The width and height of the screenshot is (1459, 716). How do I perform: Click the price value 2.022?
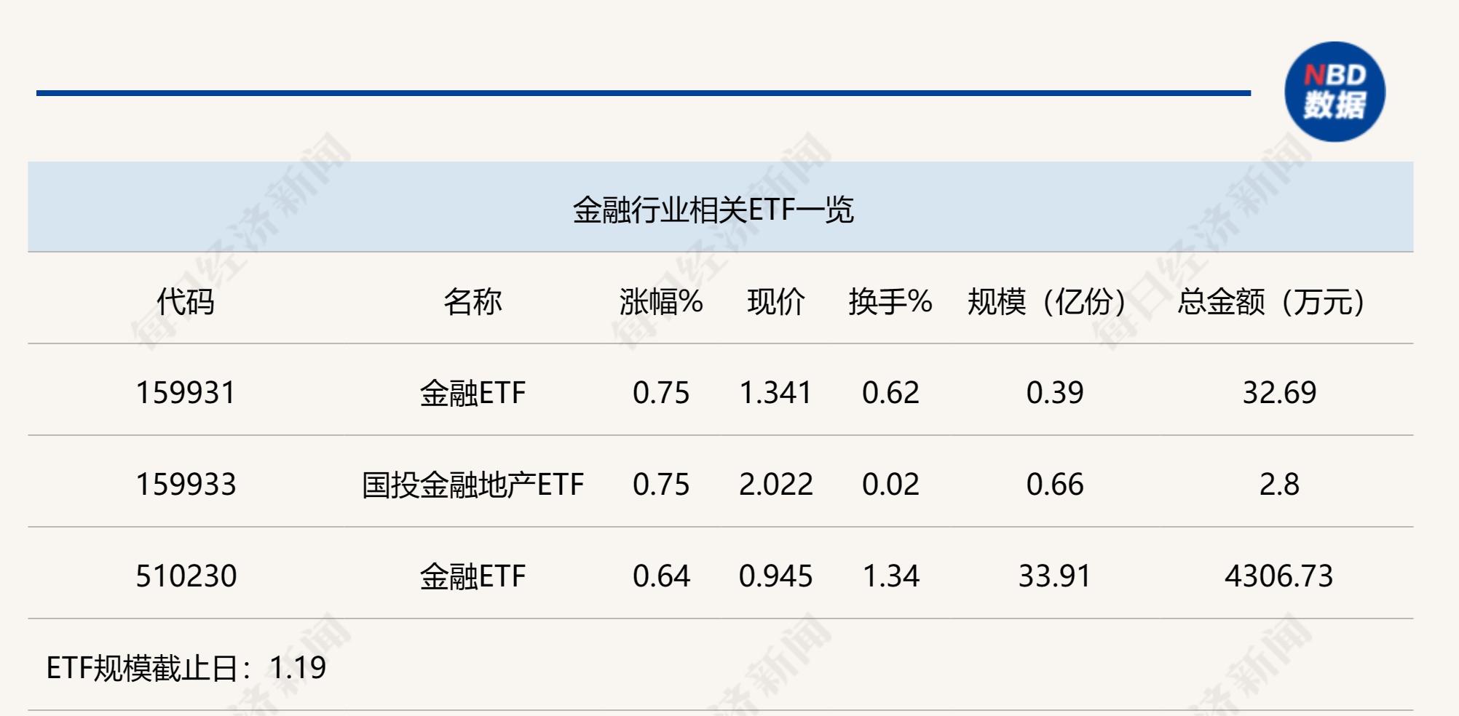(776, 485)
